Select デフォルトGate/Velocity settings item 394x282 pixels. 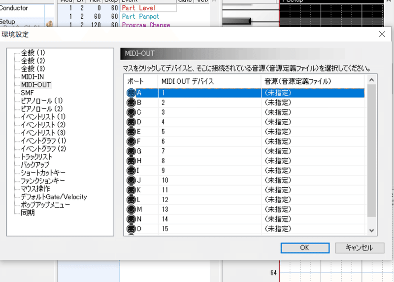(x=54, y=197)
